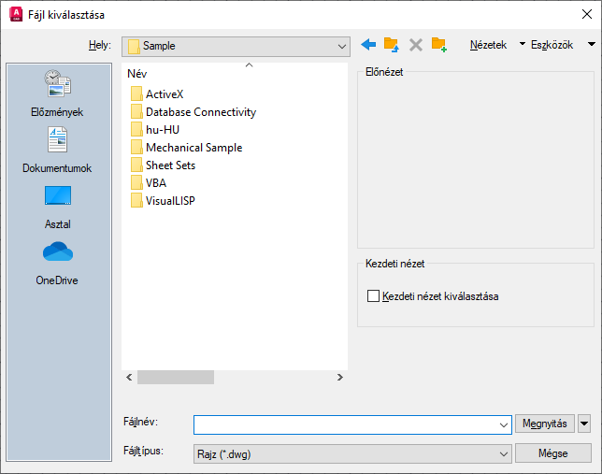Click the "ActiveX" folder name
This screenshot has width=602, height=474.
[165, 94]
